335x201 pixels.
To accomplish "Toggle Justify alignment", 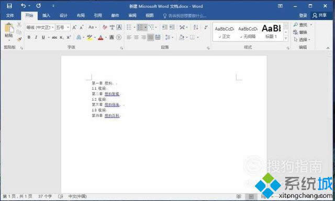I will [x=151, y=37].
